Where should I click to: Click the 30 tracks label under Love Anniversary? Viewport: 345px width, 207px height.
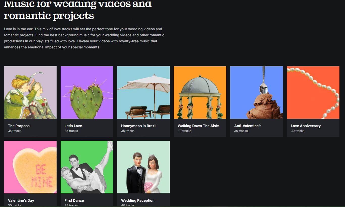pos(298,131)
